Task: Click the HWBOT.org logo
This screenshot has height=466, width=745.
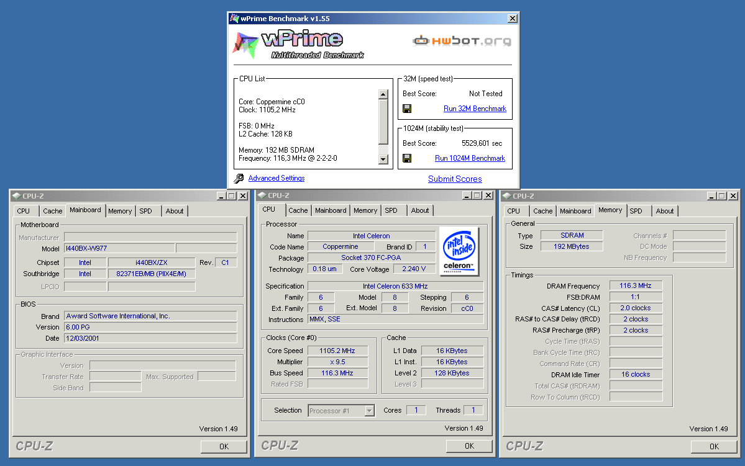Action: click(x=462, y=41)
